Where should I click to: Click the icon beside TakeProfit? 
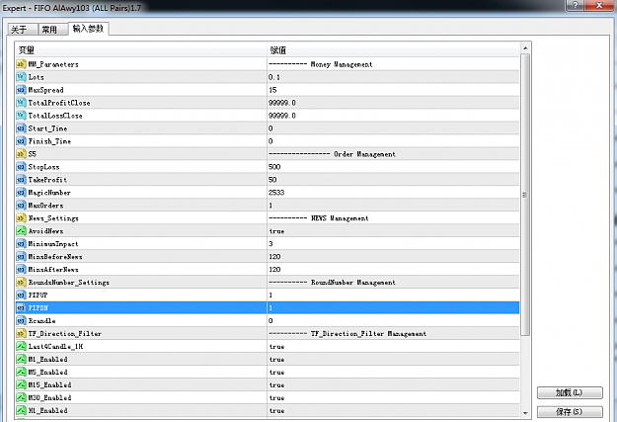pos(22,179)
